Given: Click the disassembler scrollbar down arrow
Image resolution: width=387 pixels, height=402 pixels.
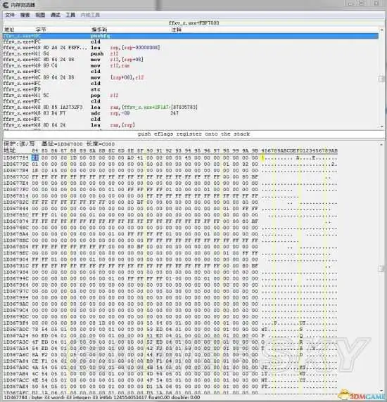Looking at the screenshot, I should tap(381, 127).
